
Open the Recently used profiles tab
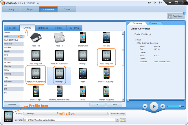[12, 28]
